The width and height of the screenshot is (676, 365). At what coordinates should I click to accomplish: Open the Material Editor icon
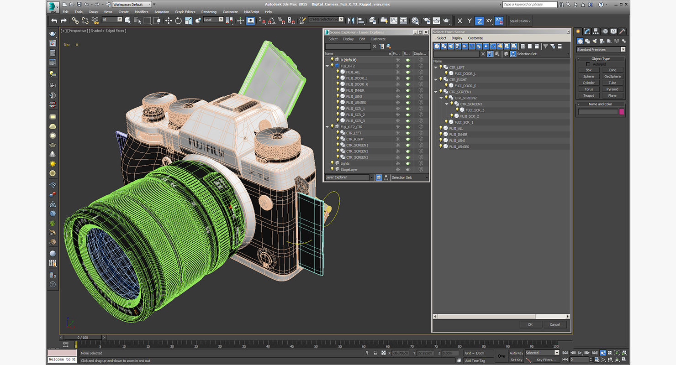415,21
